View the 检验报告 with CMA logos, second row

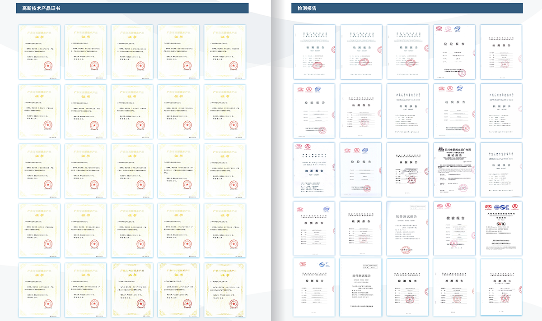click(x=314, y=110)
